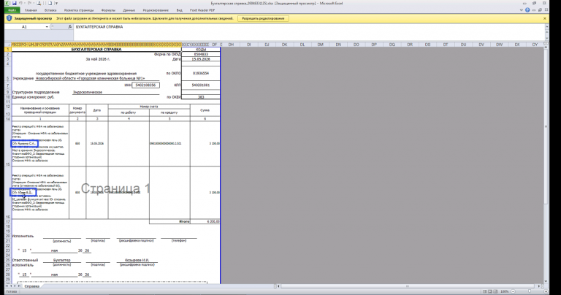Click the КПП value 540201001
This screenshot has width=561, height=295.
click(201, 85)
